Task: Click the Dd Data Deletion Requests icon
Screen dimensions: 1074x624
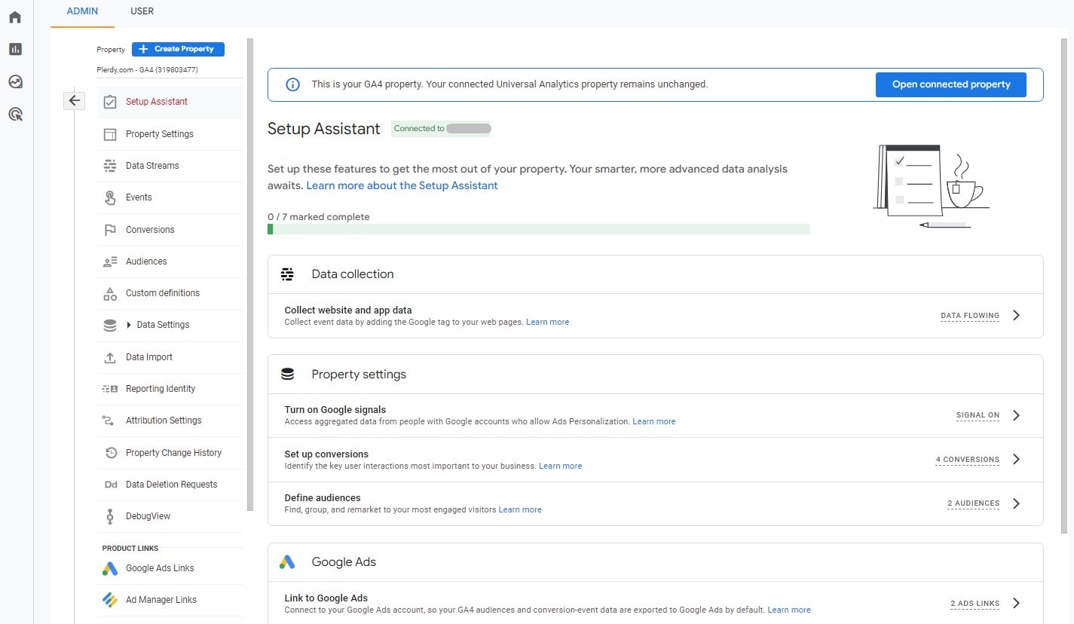Action: tap(110, 485)
